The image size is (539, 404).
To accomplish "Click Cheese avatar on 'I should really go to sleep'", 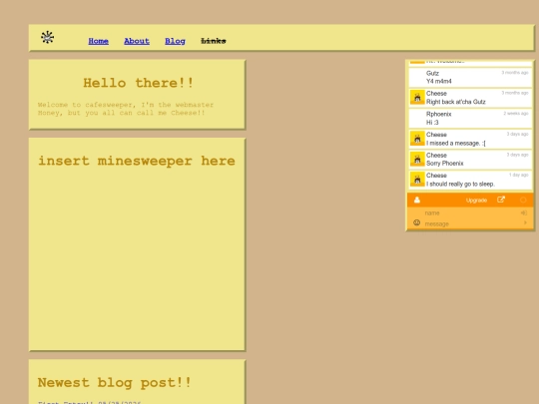I will click(417, 180).
